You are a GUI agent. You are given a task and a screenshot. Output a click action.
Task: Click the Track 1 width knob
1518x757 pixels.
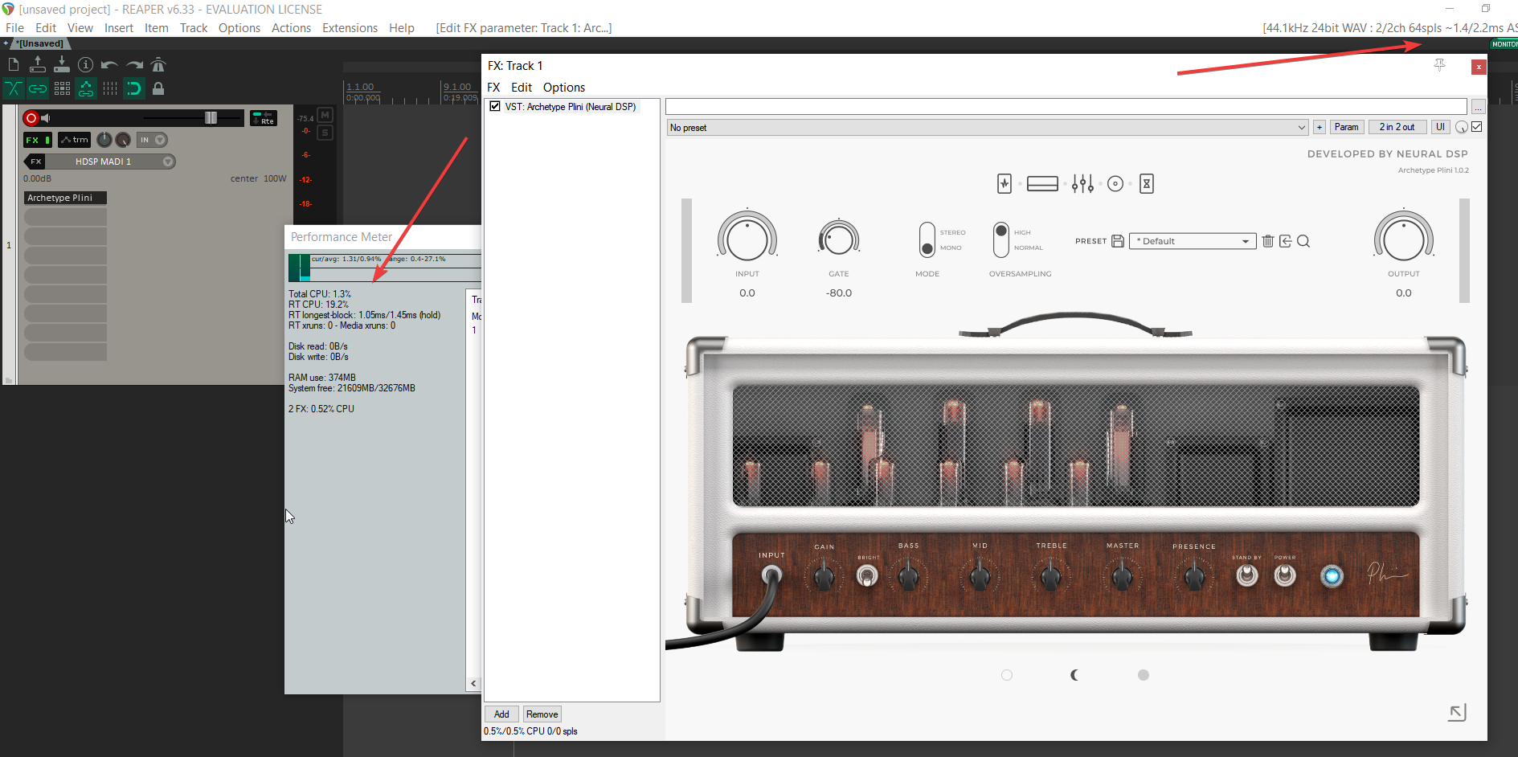(x=123, y=140)
